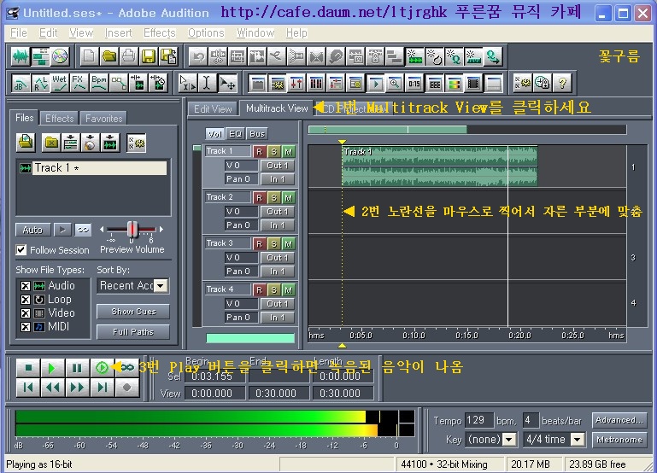Arm Track 1 for recording with R
Viewport: 657px width, 473px height.
[x=260, y=151]
